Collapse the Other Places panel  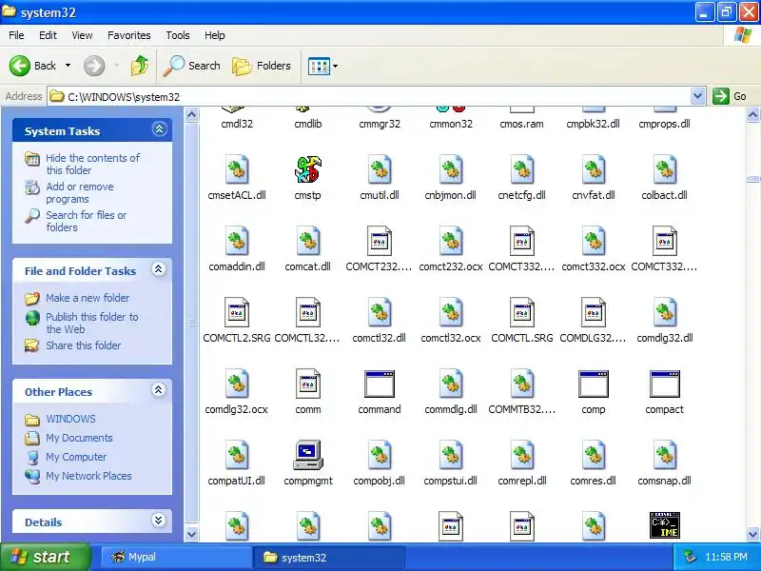coord(159,390)
